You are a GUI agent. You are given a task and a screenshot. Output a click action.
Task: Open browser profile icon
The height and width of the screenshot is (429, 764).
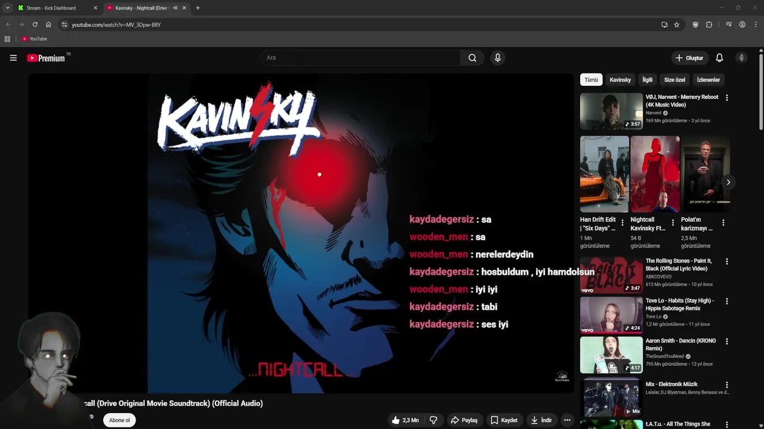tap(742, 24)
